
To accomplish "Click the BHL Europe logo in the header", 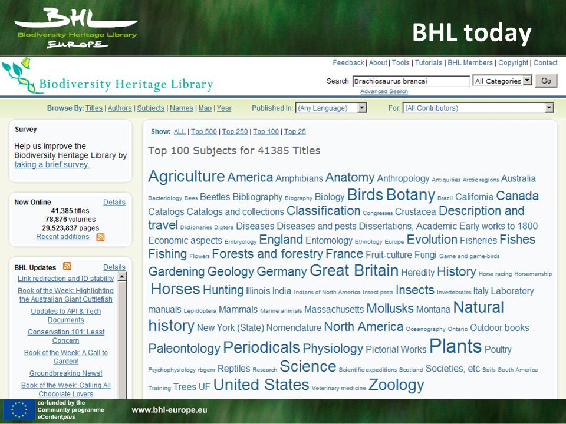I will (76, 28).
